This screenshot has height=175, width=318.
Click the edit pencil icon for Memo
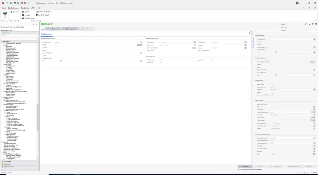point(314,129)
